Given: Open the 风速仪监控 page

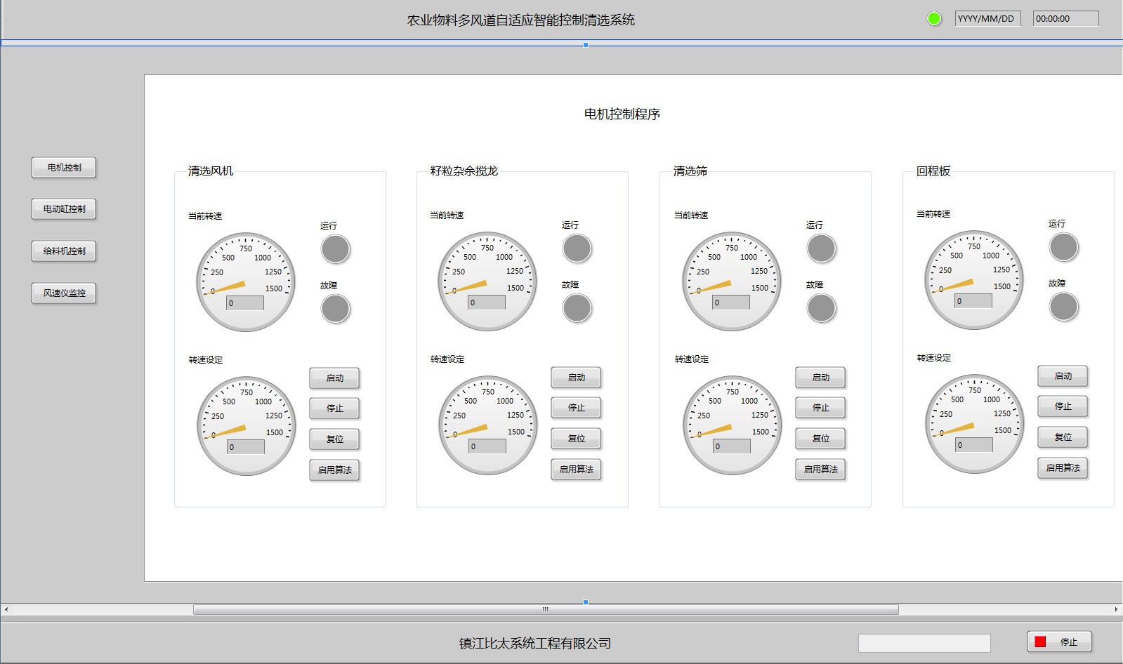Looking at the screenshot, I should [x=64, y=293].
